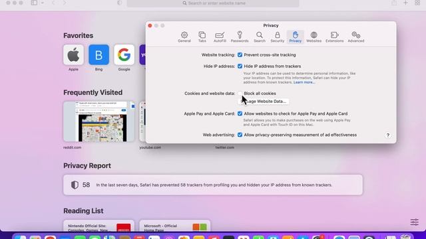Image resolution: width=426 pixels, height=239 pixels.
Task: Open the Microsoft Official Home Page reading item
Action: 174,226
